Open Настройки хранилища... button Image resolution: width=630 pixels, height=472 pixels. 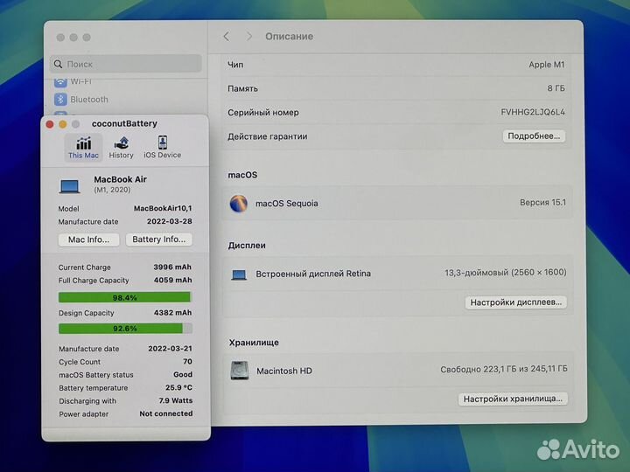tap(513, 399)
